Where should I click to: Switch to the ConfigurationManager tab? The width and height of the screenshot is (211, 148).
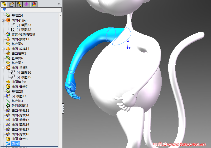pyautogui.click(x=19, y=4)
